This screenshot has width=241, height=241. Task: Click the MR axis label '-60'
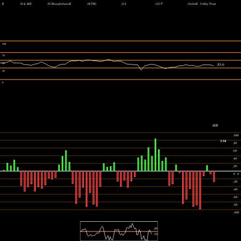tap(235, 197)
